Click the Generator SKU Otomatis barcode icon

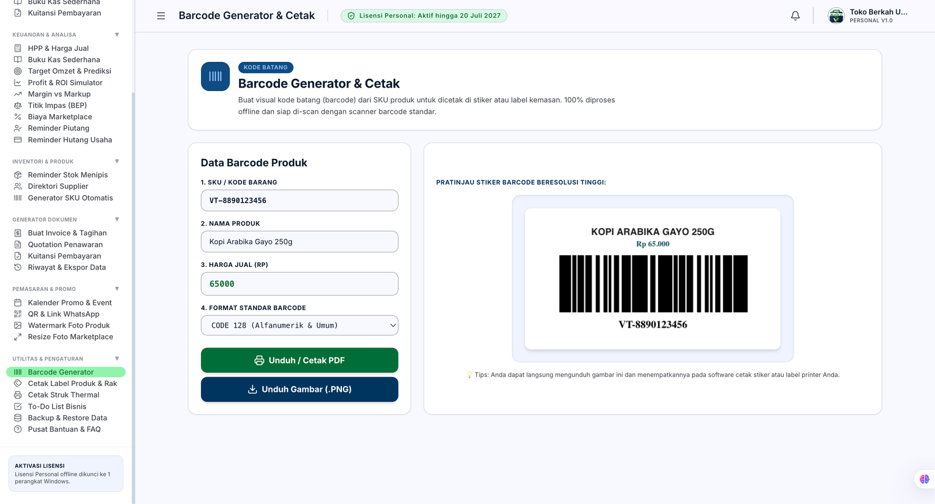(18, 198)
